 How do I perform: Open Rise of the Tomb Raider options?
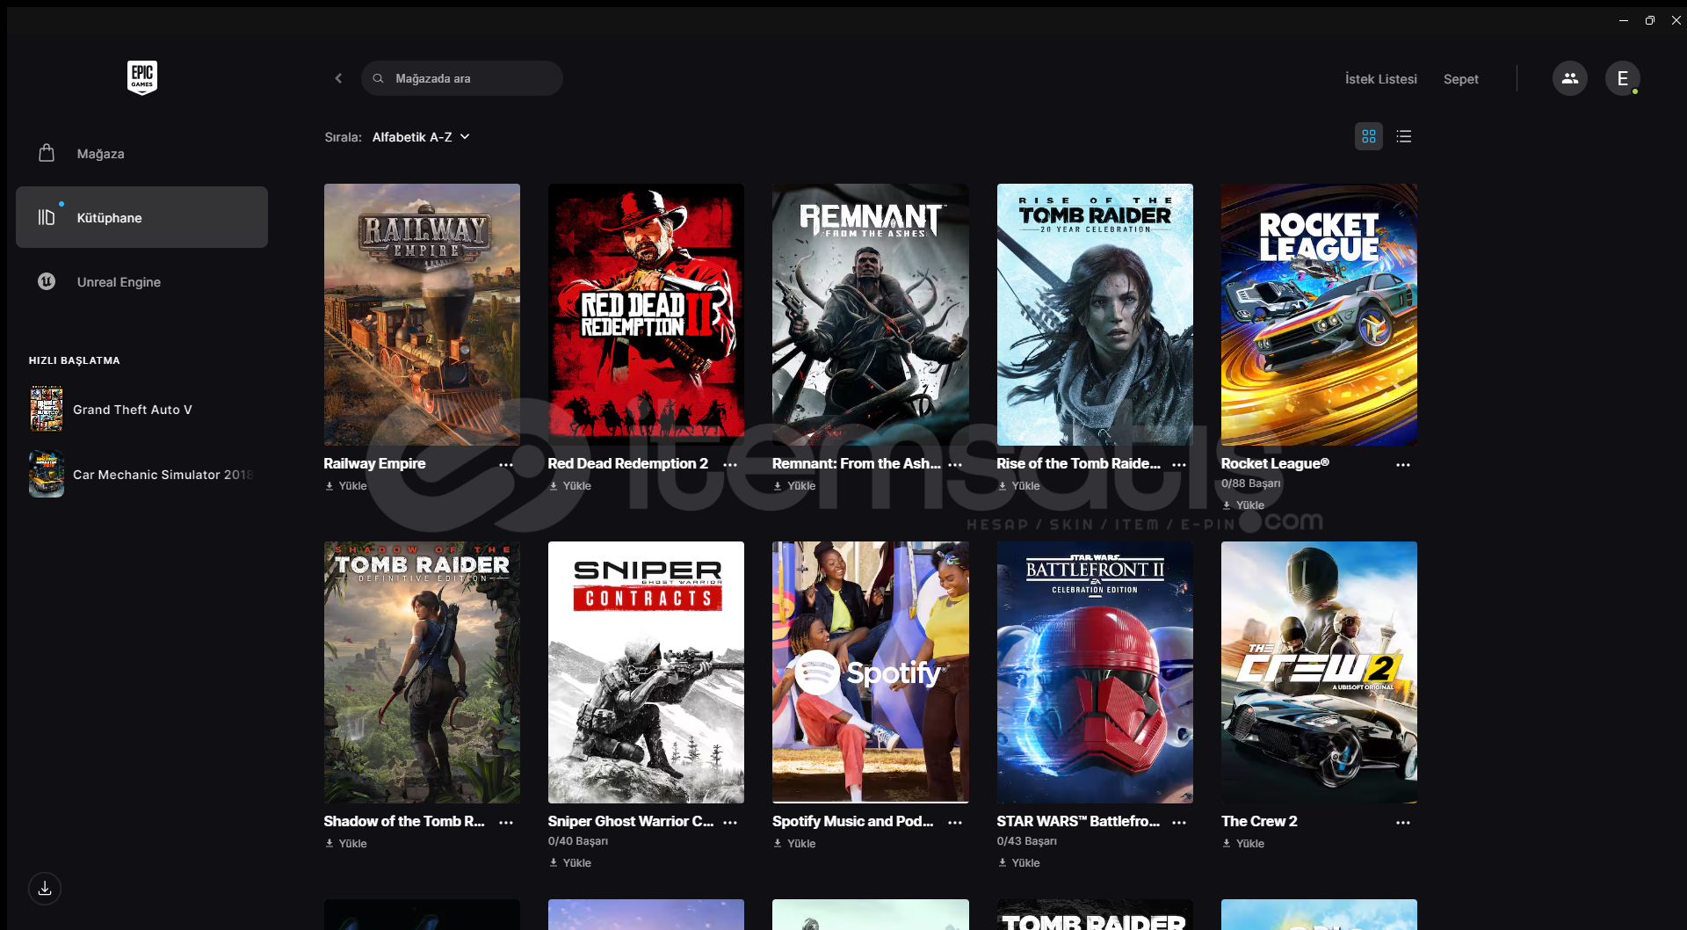[x=1179, y=464]
